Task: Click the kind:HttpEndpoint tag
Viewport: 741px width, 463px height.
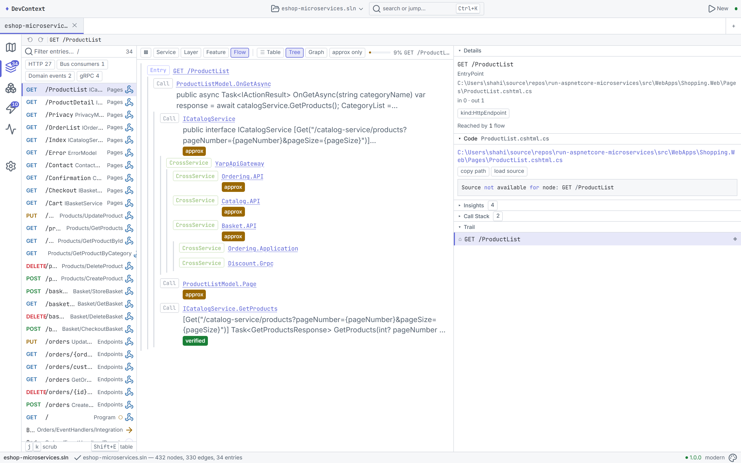Action: point(483,113)
